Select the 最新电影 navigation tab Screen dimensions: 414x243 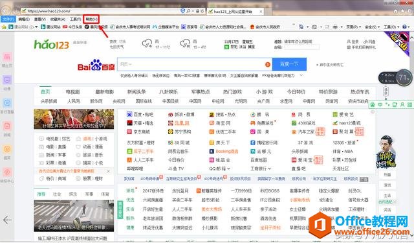(x=105, y=92)
